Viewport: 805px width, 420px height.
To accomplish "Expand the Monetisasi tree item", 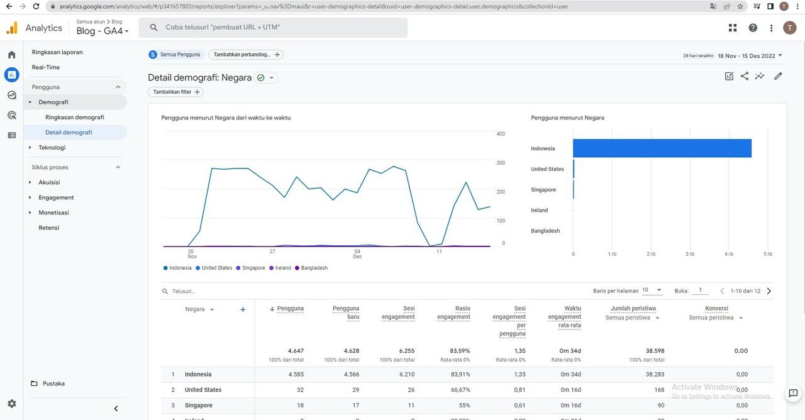I will (x=30, y=213).
